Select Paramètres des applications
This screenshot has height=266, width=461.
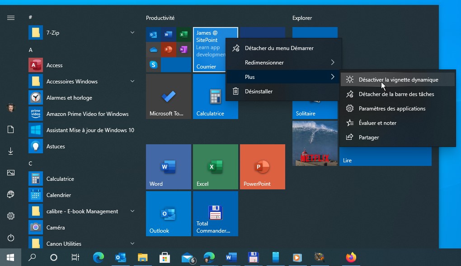coord(392,109)
